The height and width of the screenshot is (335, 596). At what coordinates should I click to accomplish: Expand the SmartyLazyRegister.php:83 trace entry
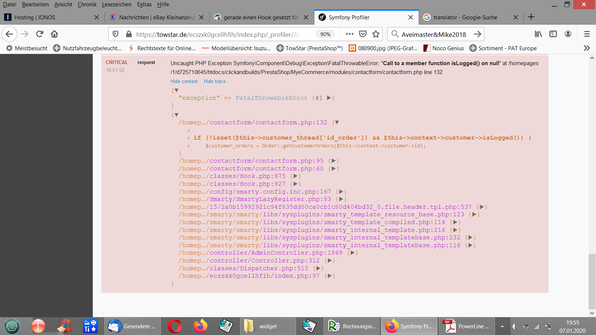[x=341, y=199]
